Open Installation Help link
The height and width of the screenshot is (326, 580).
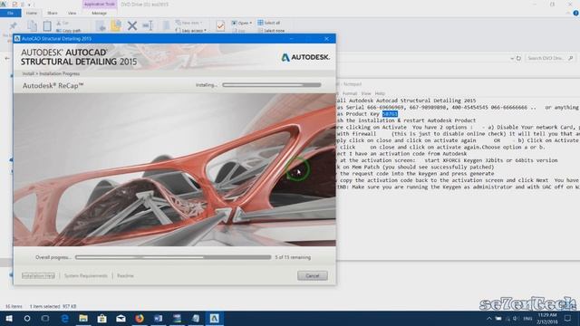point(38,275)
